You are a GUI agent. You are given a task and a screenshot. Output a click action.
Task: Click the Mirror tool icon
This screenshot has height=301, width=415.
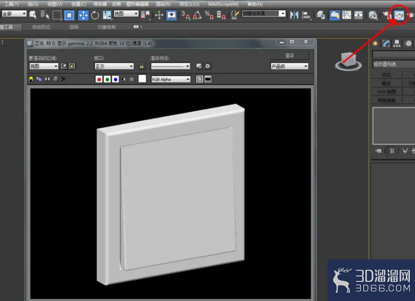pos(294,15)
